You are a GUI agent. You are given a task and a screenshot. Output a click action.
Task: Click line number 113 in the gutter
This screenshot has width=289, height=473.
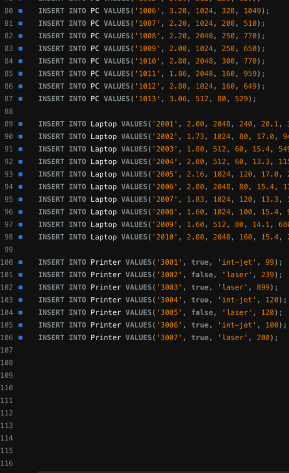point(7,425)
